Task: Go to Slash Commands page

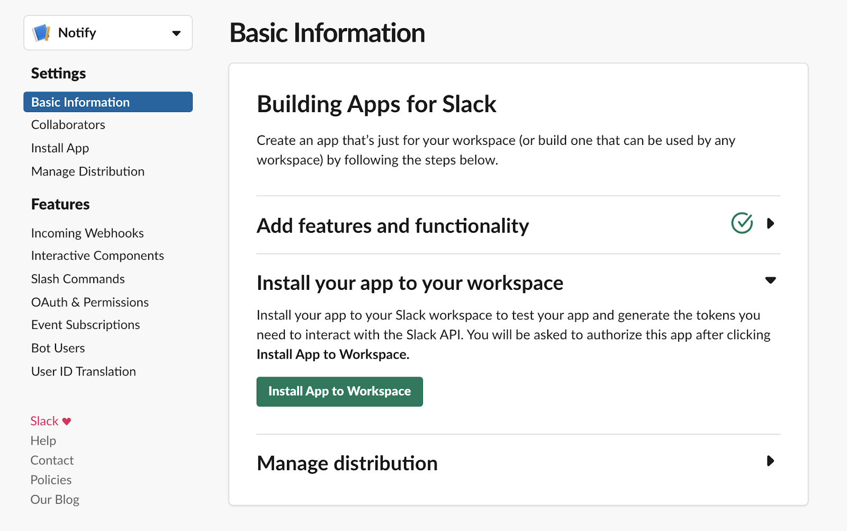Action: click(78, 279)
